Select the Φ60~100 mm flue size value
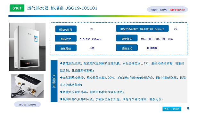This screenshot has height=115, width=205. pos(157,39)
